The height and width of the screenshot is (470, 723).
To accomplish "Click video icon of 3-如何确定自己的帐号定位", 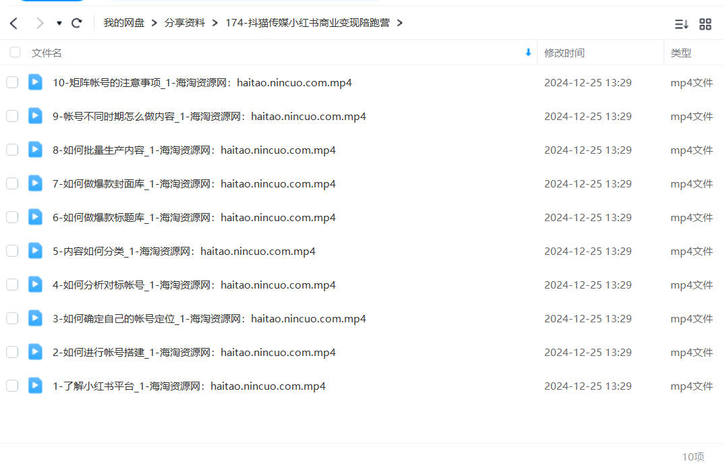I will click(x=35, y=318).
